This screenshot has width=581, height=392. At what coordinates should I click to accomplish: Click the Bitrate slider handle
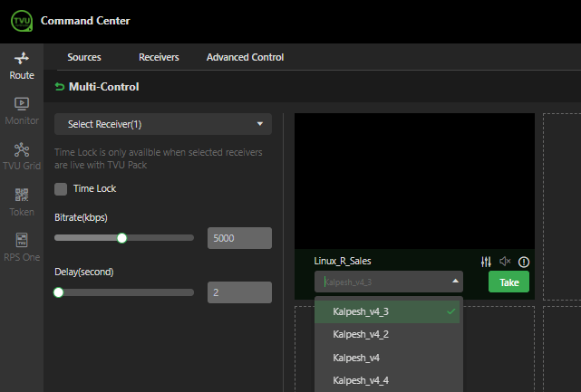[x=121, y=238]
